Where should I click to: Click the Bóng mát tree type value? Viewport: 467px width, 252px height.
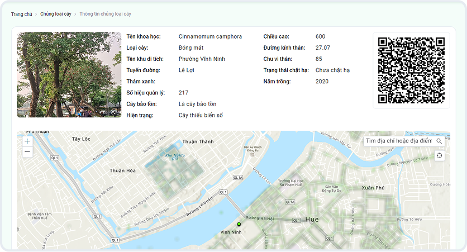191,47
